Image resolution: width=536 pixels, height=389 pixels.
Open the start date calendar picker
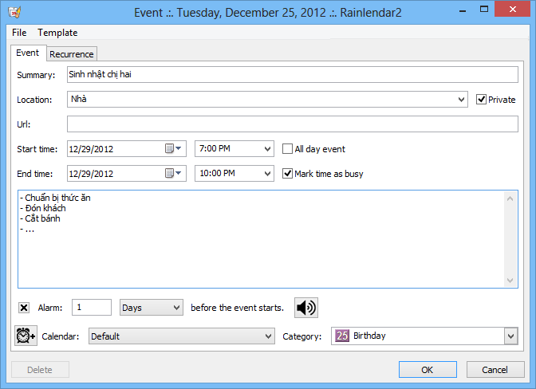(173, 149)
